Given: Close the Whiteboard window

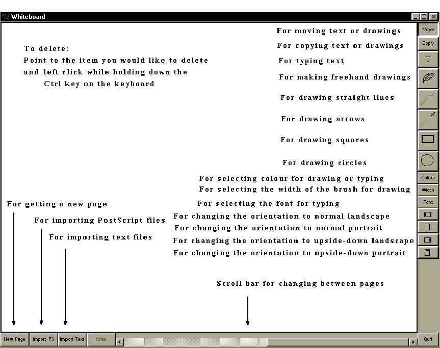Looking at the screenshot, I should (x=434, y=17).
